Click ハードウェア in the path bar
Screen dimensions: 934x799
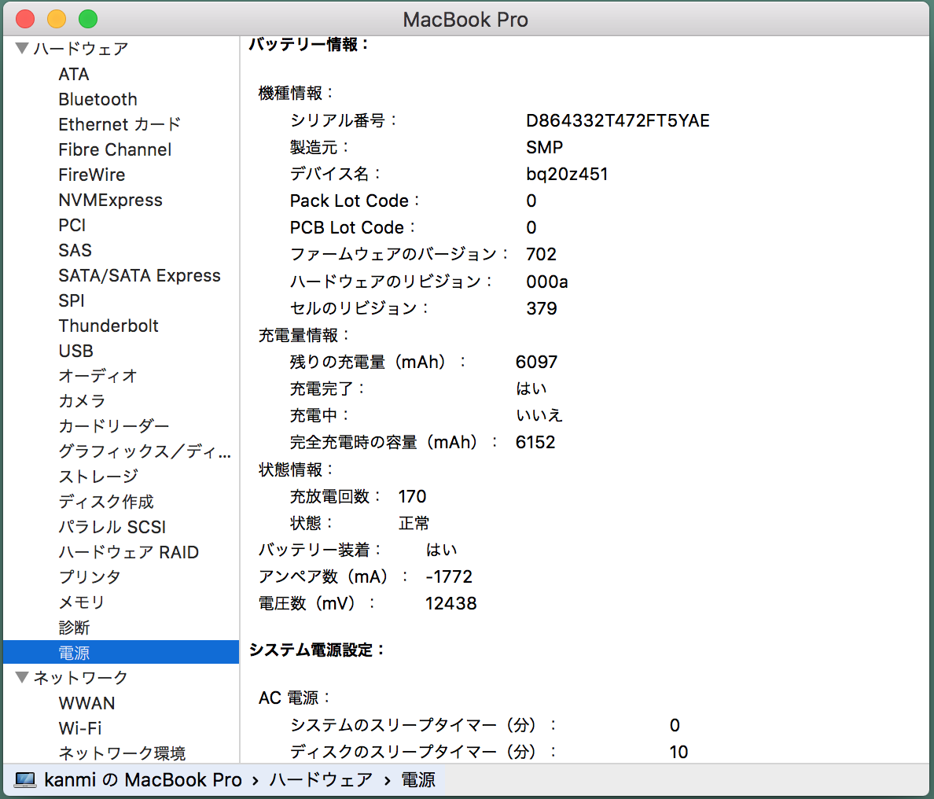pos(321,779)
